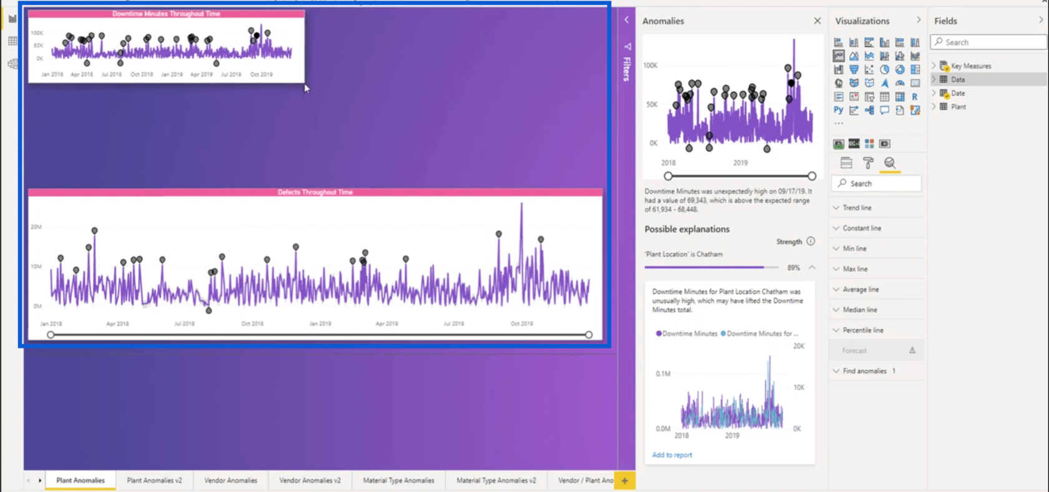
Task: Expand the Find anomalies section
Action: coord(877,371)
